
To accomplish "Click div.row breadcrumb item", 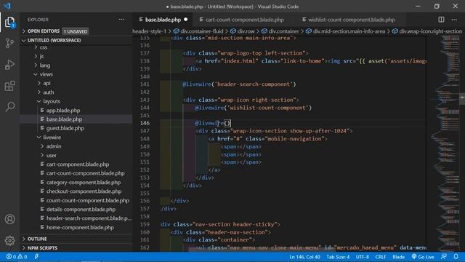I will [243, 31].
